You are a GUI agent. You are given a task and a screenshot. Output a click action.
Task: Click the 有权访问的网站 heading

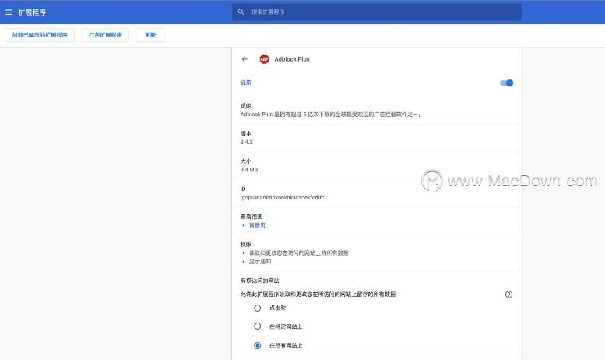coord(259,281)
